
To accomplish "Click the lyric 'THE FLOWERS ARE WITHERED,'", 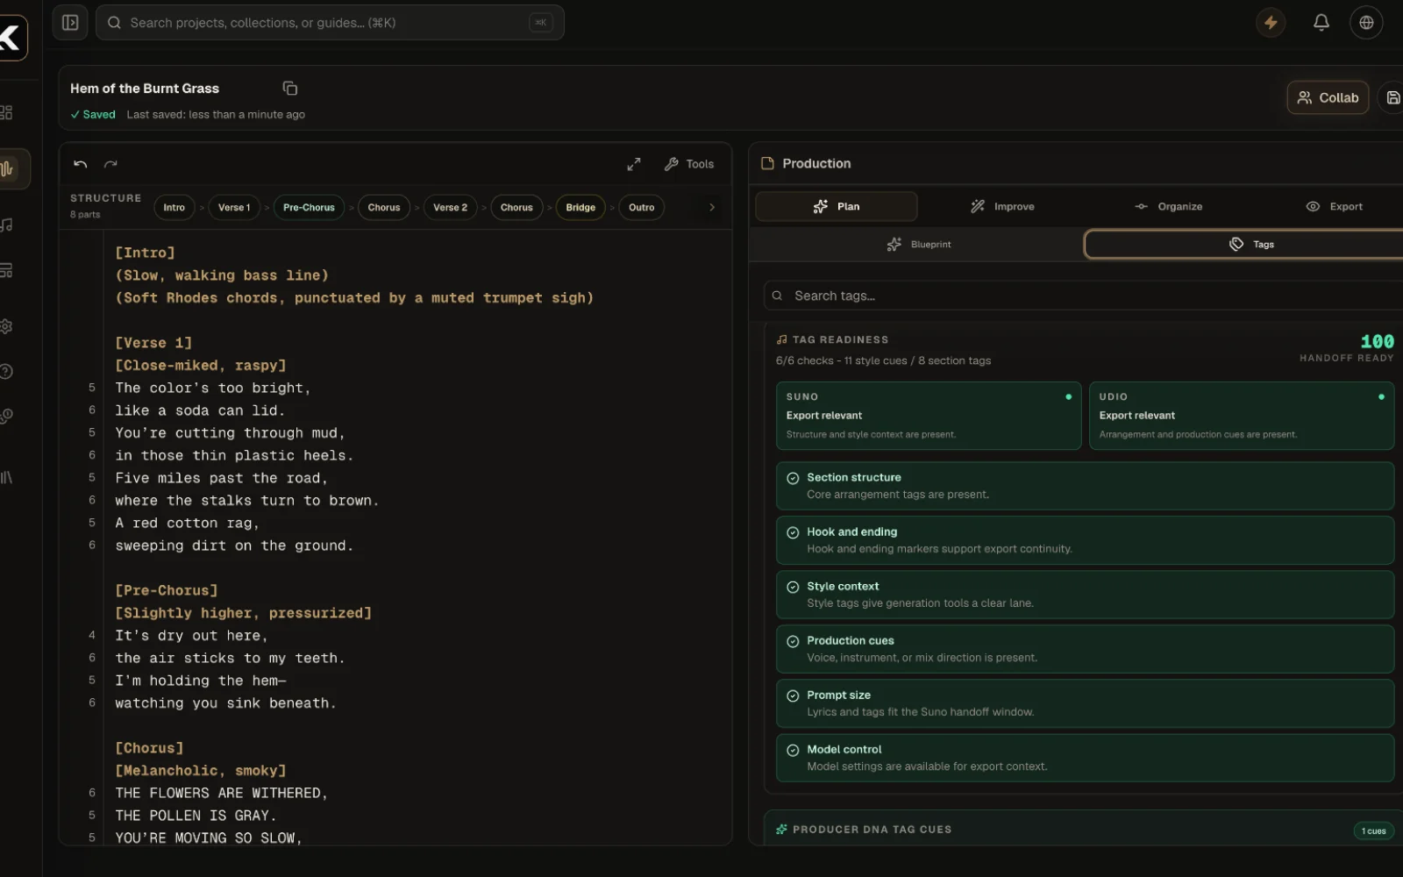I will 221,794.
